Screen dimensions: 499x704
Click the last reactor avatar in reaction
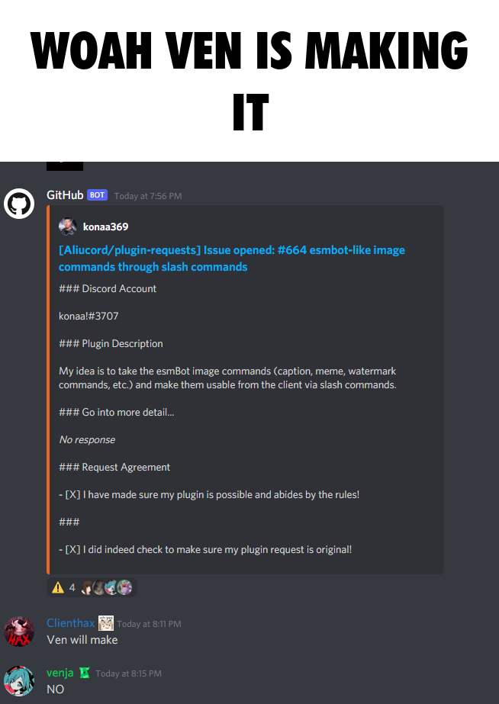click(x=125, y=587)
